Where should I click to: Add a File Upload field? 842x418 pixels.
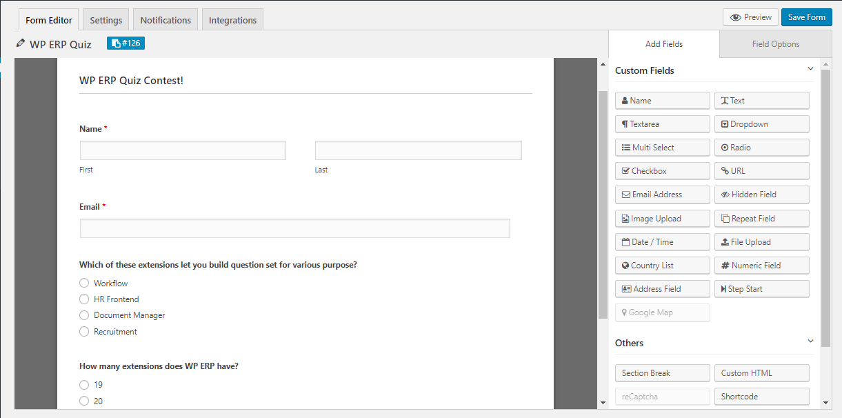pyautogui.click(x=761, y=242)
